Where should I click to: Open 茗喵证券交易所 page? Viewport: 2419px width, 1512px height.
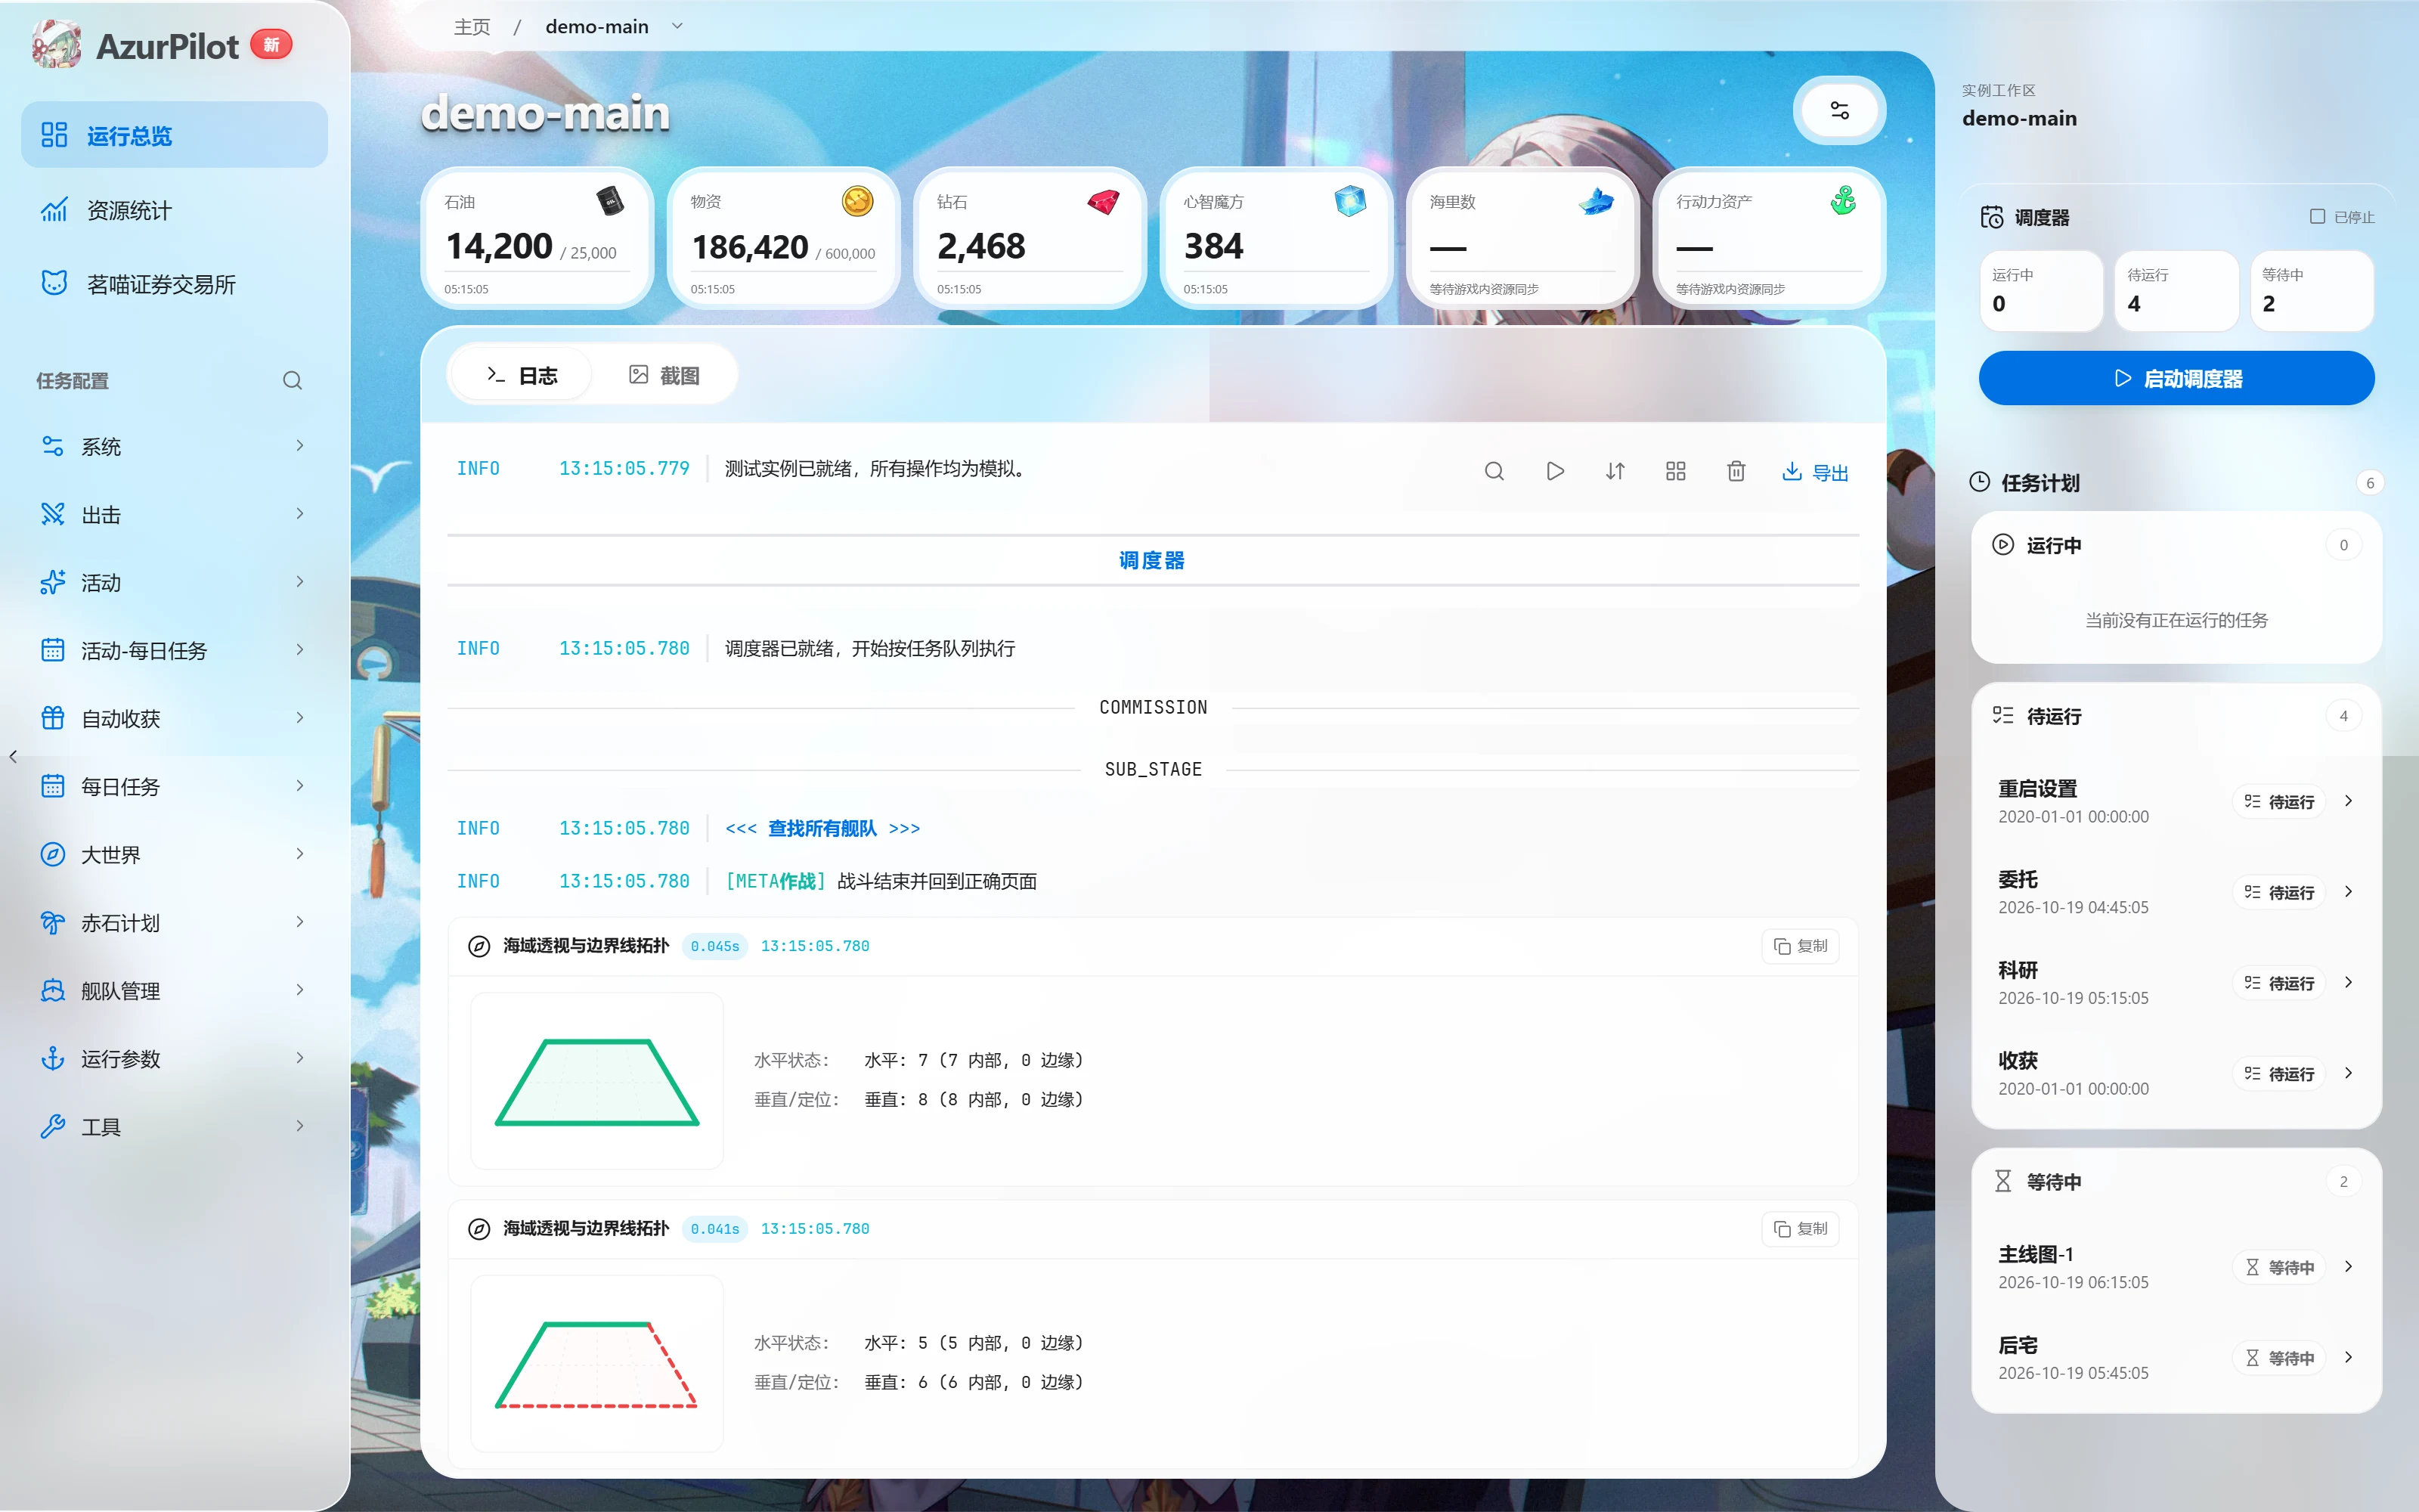(x=174, y=284)
